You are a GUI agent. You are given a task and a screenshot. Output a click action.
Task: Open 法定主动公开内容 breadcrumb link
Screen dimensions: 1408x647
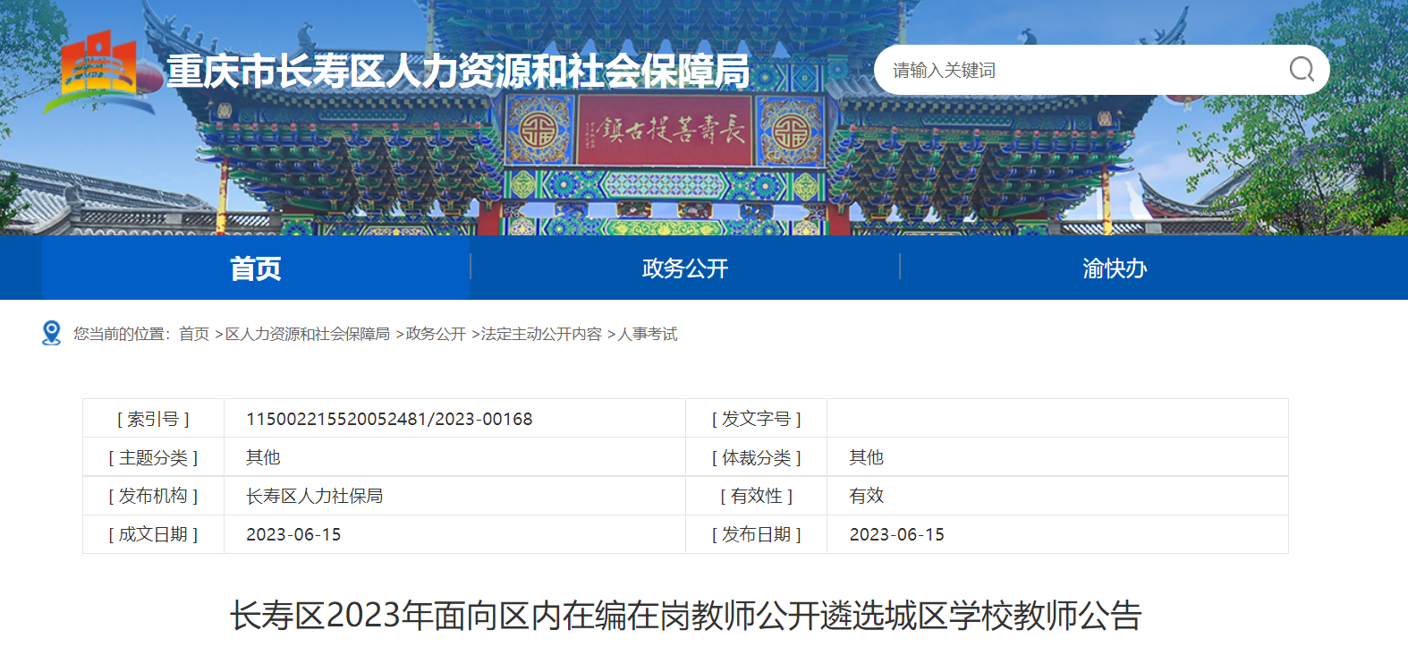click(541, 334)
